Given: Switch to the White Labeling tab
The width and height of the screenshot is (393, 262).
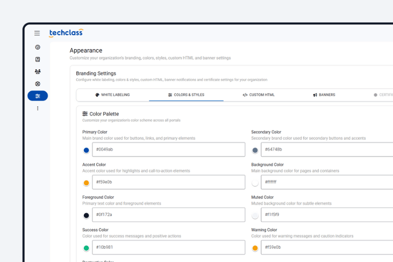Looking at the screenshot, I should (x=113, y=95).
